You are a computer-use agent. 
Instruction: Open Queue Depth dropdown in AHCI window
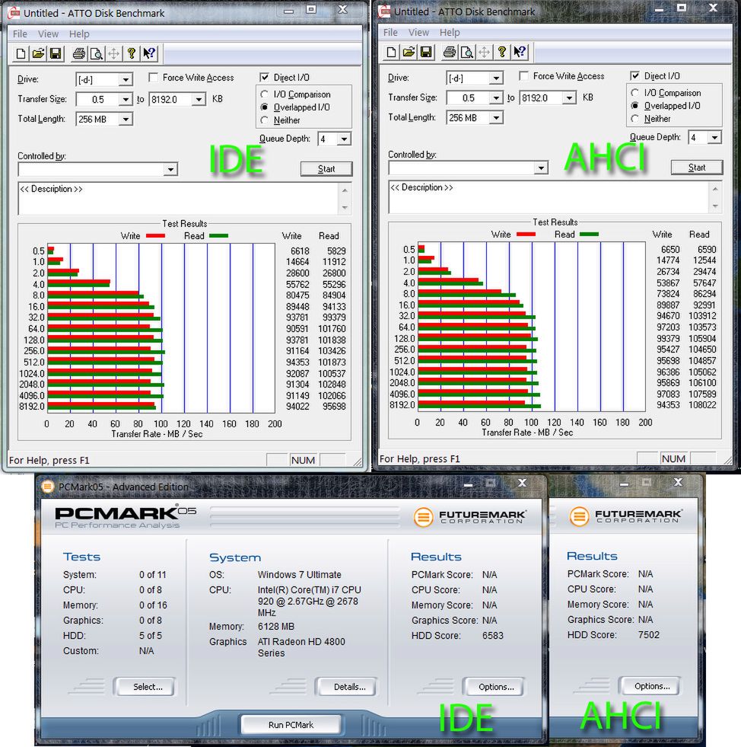715,138
